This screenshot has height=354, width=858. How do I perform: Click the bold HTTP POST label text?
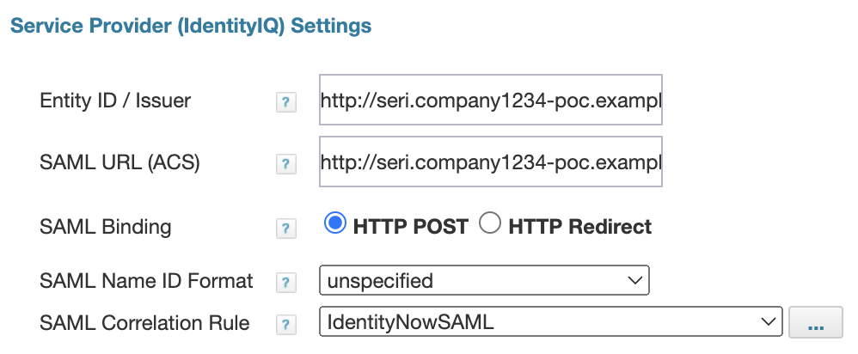click(410, 227)
